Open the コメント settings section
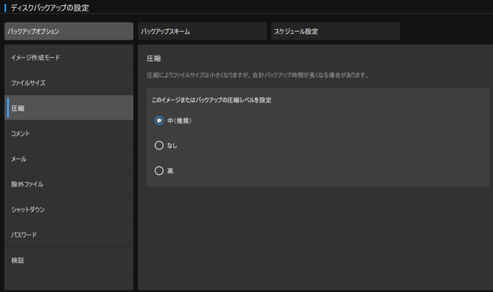Image resolution: width=493 pixels, height=292 pixels. pyautogui.click(x=69, y=133)
